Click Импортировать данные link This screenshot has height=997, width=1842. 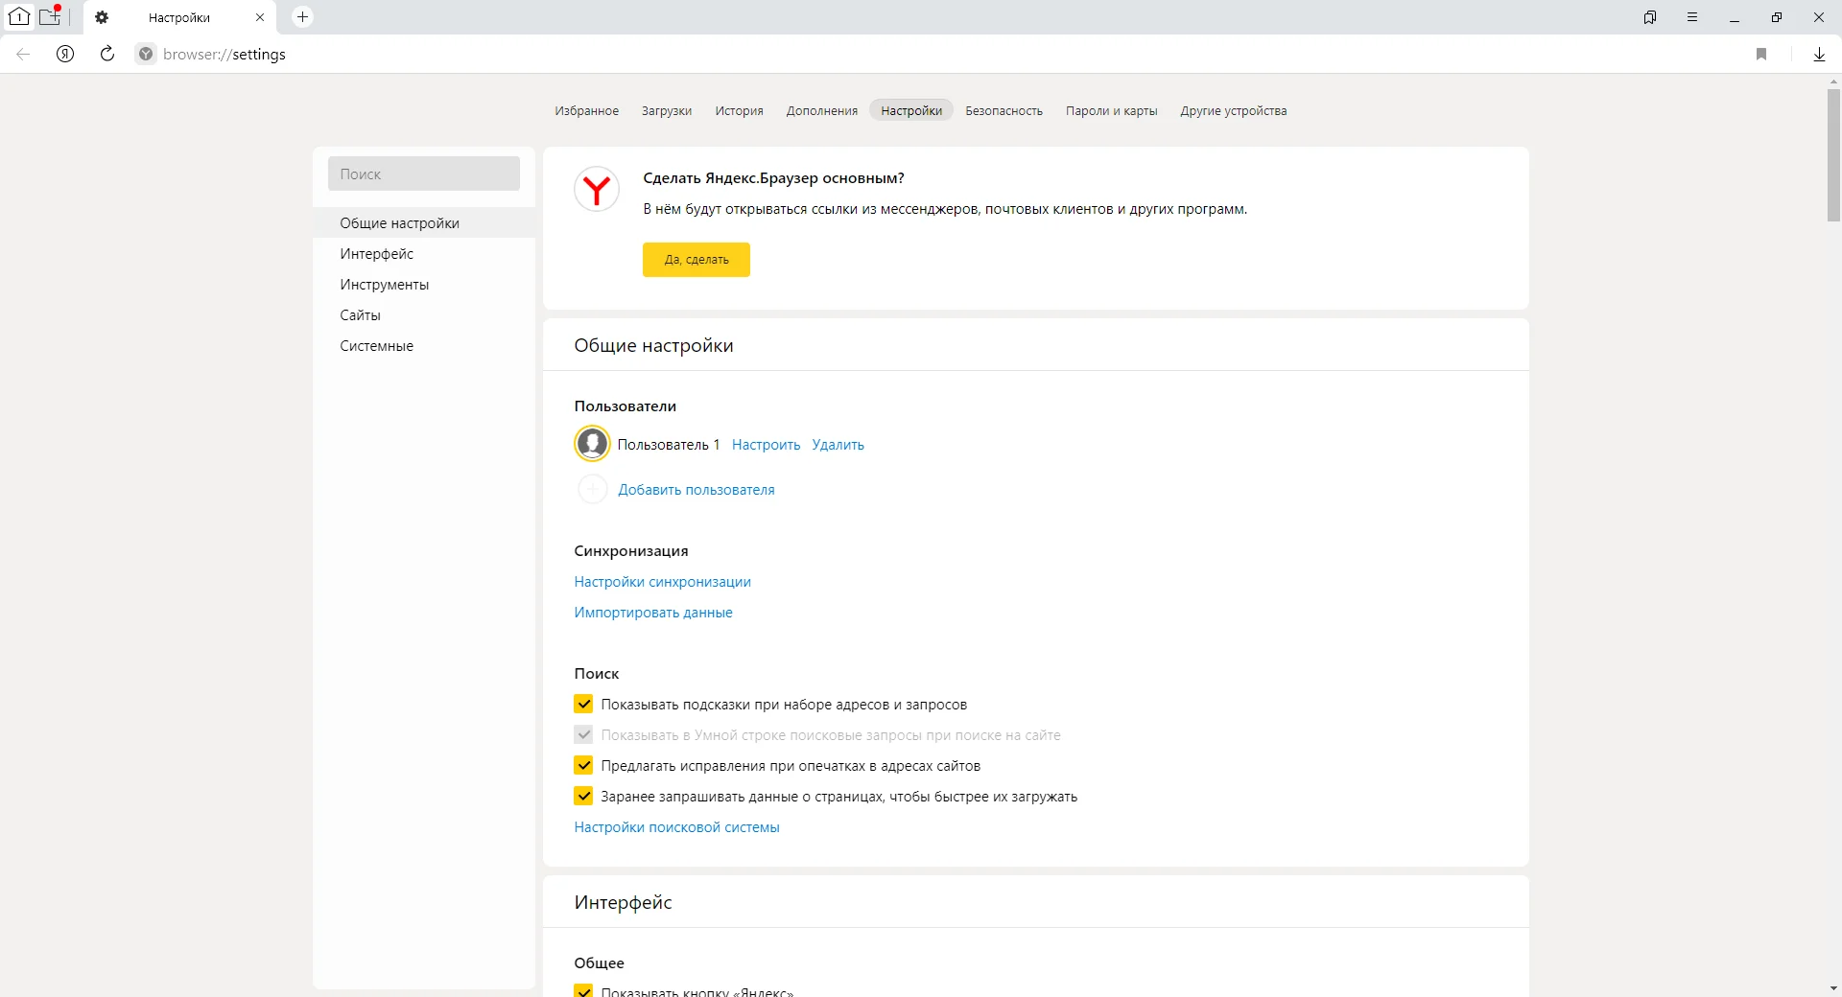pos(653,613)
